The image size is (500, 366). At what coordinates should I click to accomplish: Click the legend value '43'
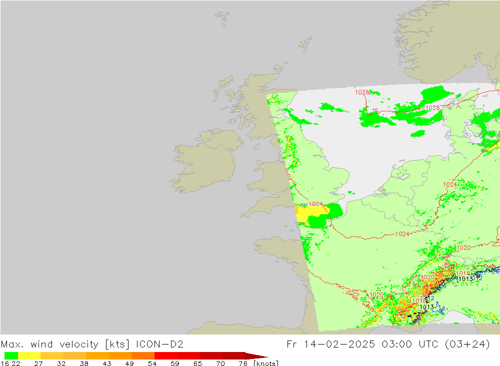[x=107, y=364]
